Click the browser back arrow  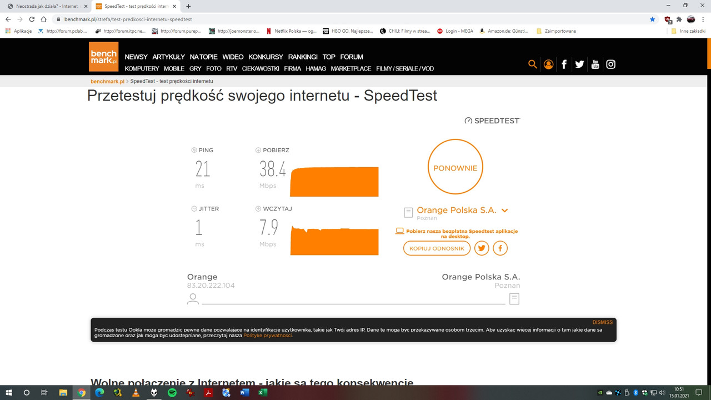(8, 19)
